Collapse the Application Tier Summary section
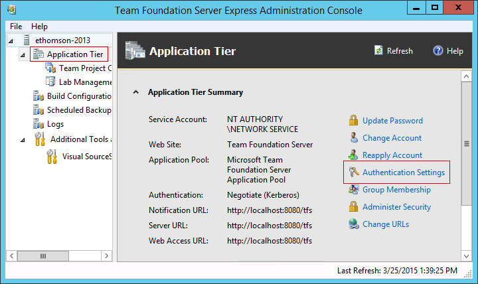The image size is (478, 284). click(x=136, y=92)
